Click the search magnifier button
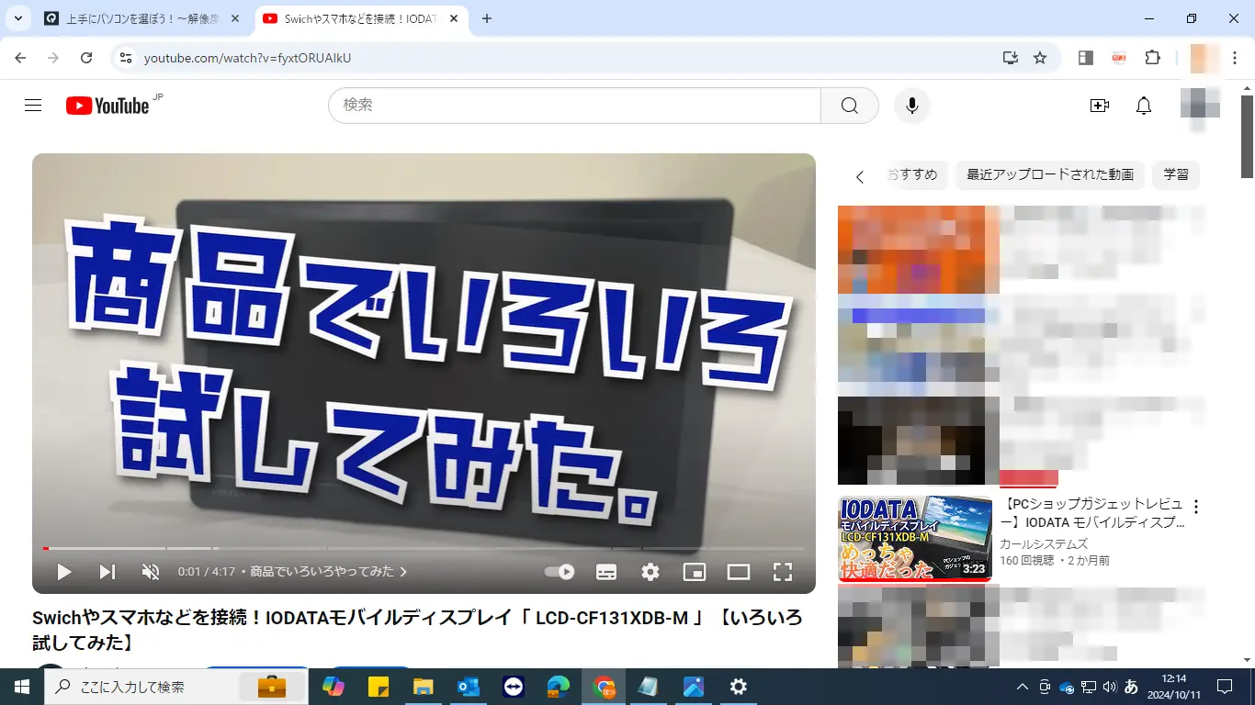1255x705 pixels. pyautogui.click(x=850, y=106)
